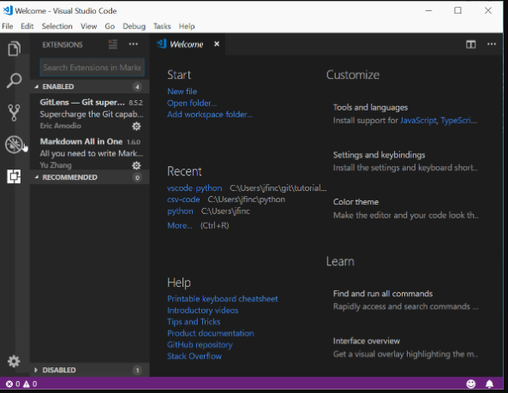Click Settings and keybindings item
Image resolution: width=508 pixels, height=393 pixels.
(405, 161)
